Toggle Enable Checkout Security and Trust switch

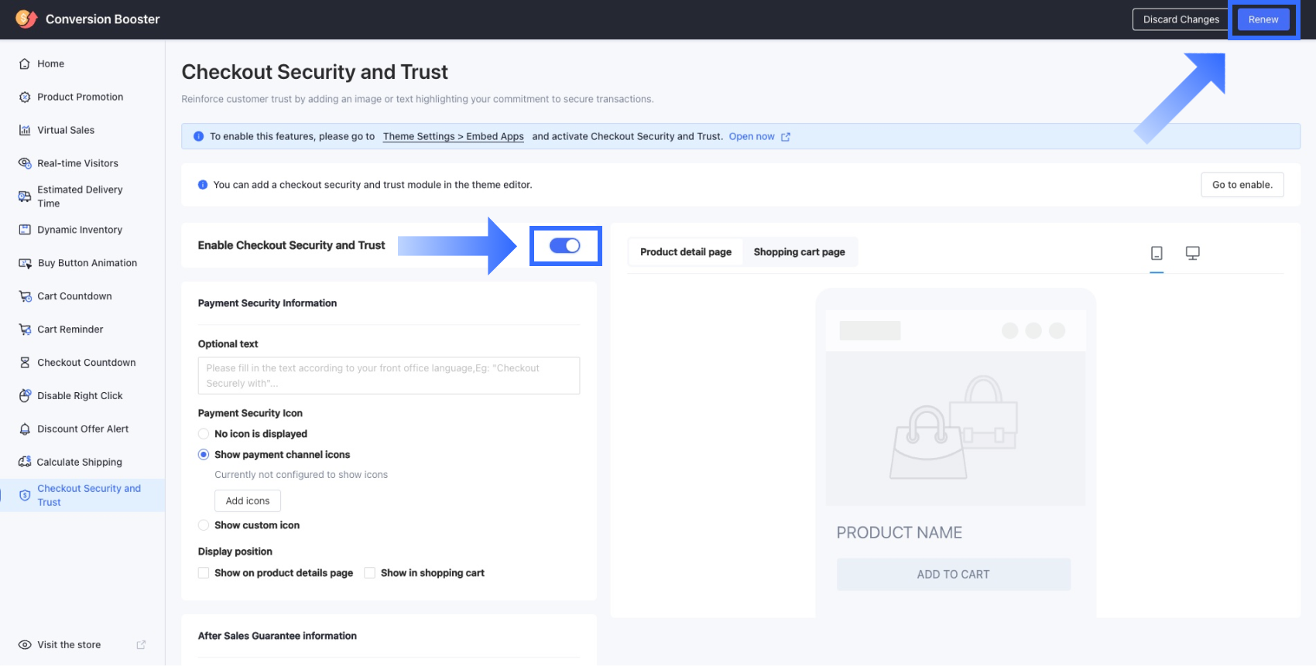[564, 245]
